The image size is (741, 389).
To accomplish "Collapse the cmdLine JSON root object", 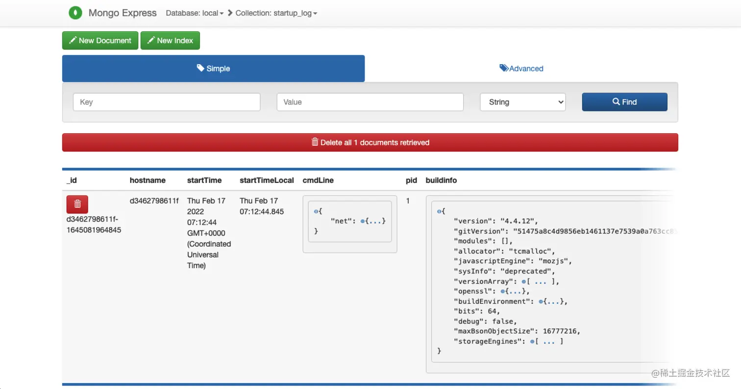I will click(316, 211).
